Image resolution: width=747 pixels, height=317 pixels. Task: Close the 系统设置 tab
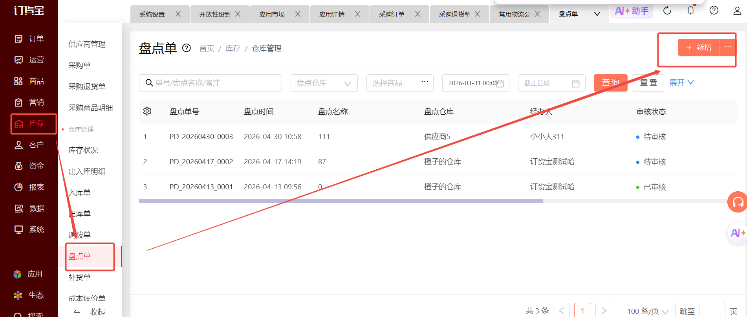pos(178,14)
